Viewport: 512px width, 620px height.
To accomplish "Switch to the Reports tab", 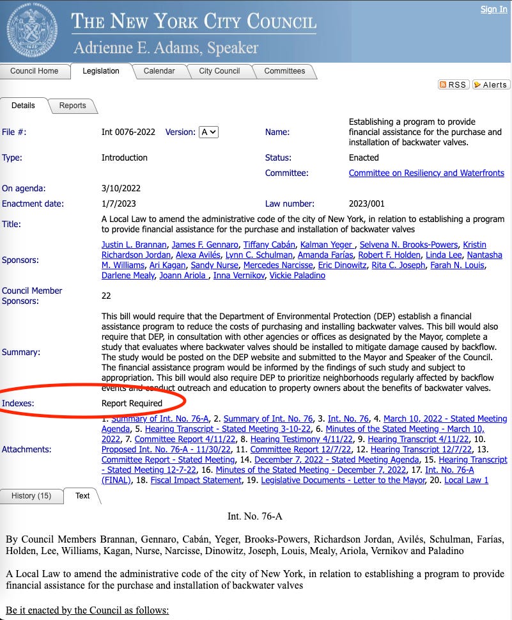I will 72,106.
